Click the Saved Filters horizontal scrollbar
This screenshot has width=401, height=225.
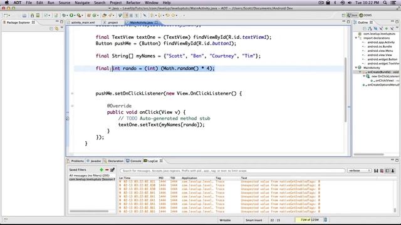coord(89,211)
